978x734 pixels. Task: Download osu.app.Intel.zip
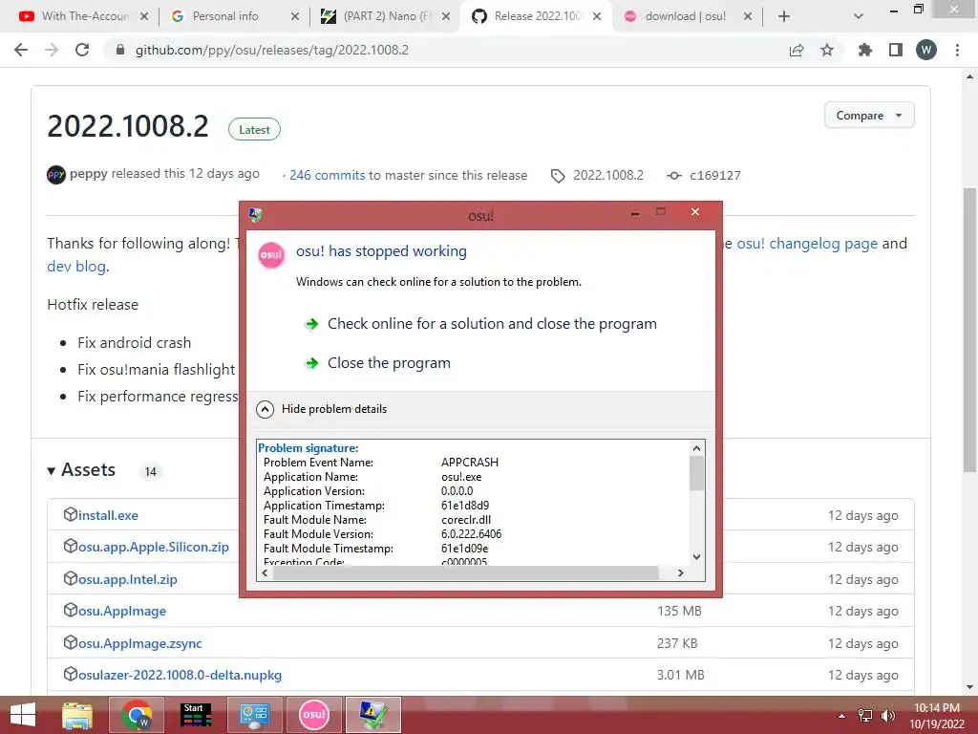click(x=127, y=579)
